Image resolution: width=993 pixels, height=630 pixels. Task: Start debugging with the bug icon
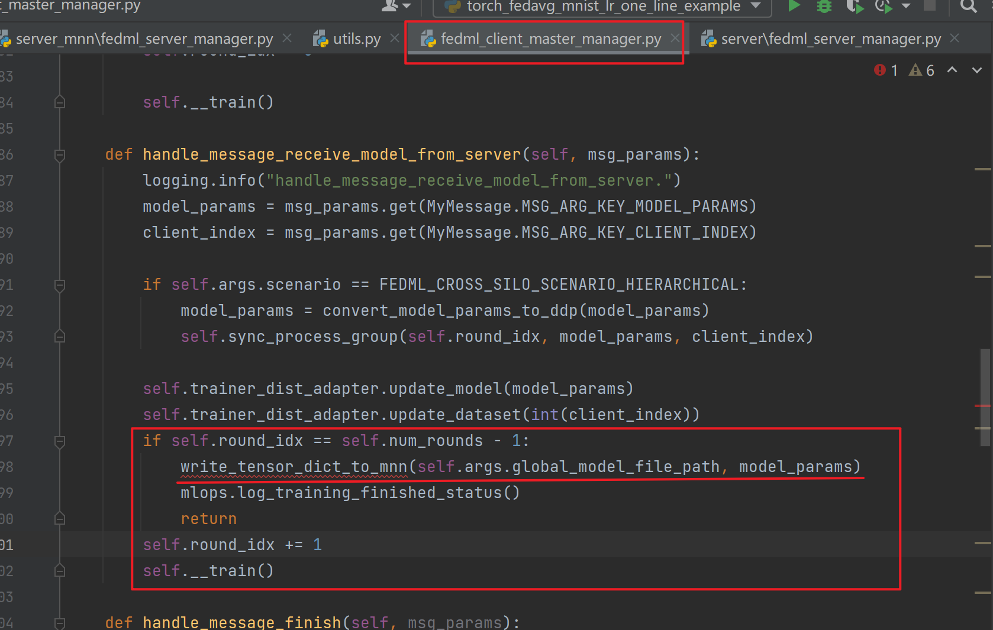pyautogui.click(x=824, y=7)
